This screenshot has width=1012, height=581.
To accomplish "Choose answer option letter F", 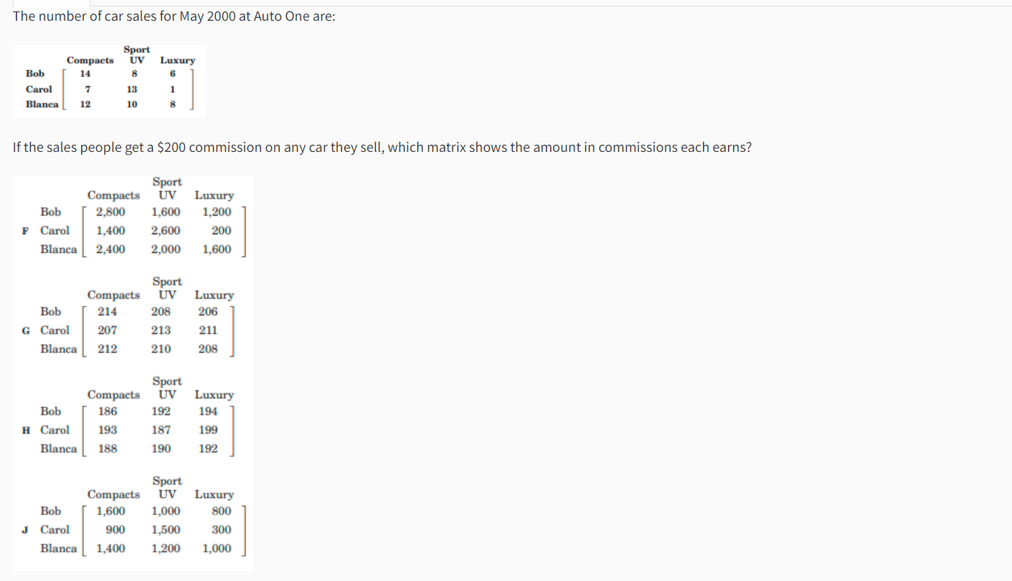I will (x=26, y=231).
